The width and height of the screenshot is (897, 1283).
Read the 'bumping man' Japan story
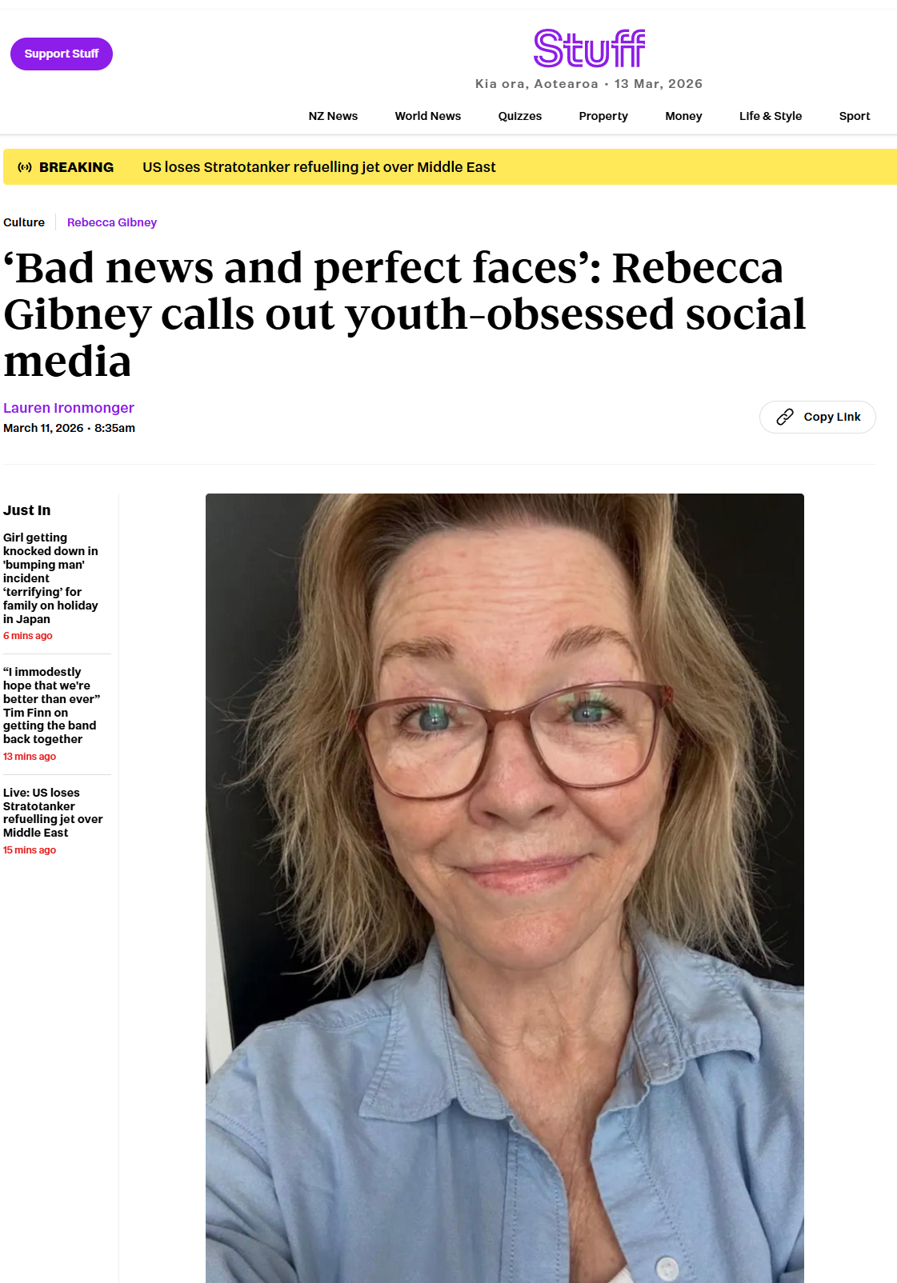point(50,578)
